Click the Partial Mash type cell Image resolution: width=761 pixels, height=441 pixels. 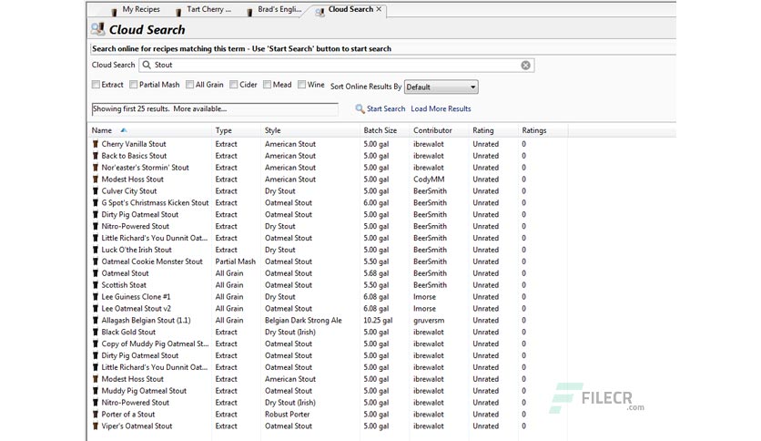236,262
